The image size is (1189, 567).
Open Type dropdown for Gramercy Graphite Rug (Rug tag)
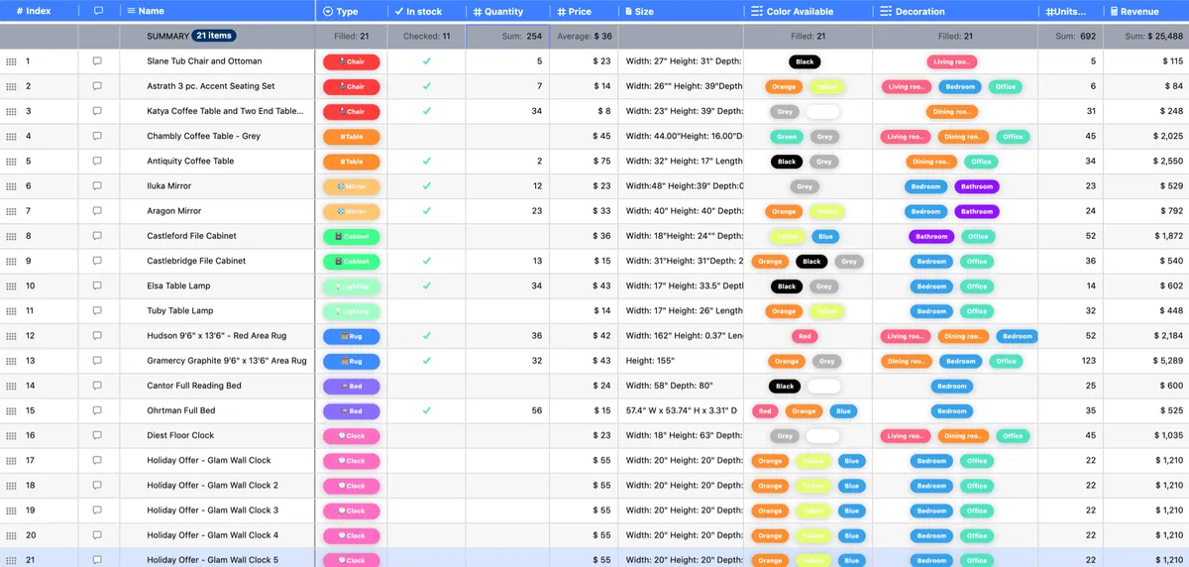(x=351, y=361)
